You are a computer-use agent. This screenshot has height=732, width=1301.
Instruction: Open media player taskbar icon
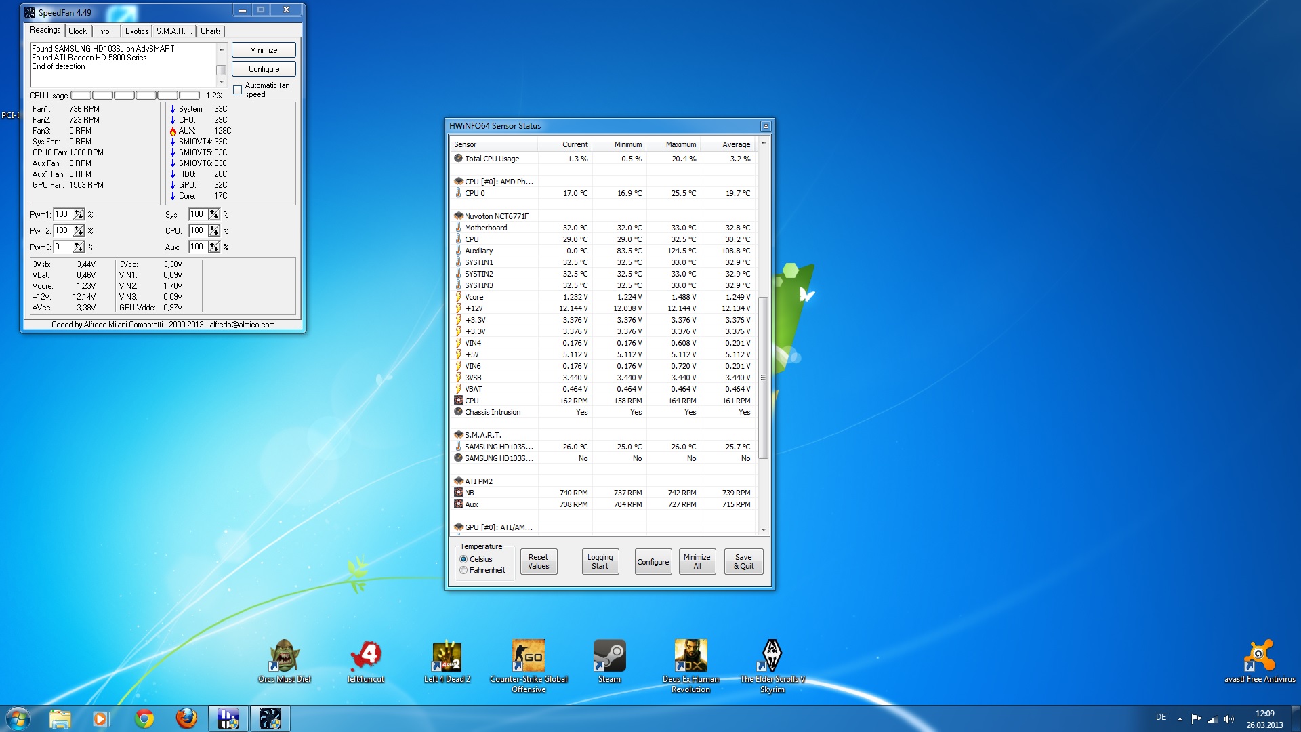[x=101, y=718]
